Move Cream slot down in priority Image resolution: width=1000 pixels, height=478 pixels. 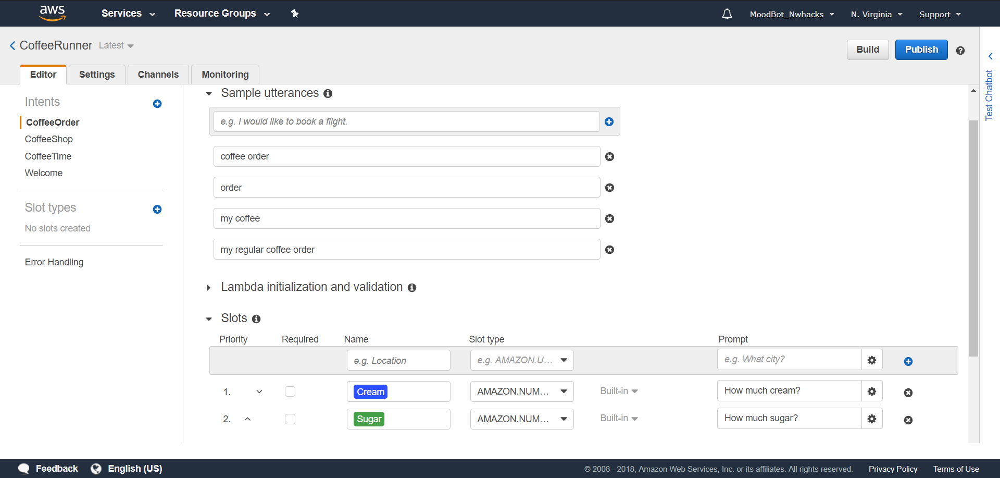pyautogui.click(x=259, y=391)
